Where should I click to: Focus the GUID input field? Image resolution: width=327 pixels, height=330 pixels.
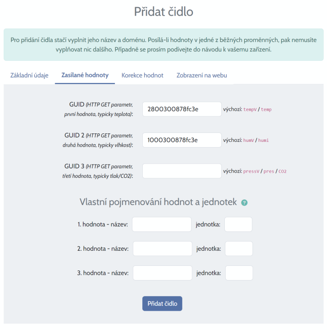[x=181, y=109]
